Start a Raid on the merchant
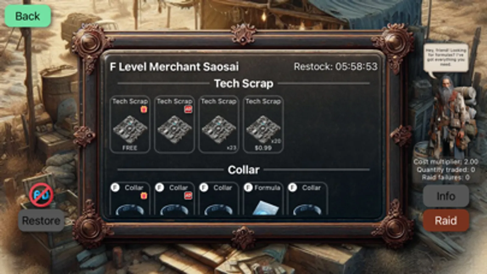The image size is (487, 274). point(446,220)
